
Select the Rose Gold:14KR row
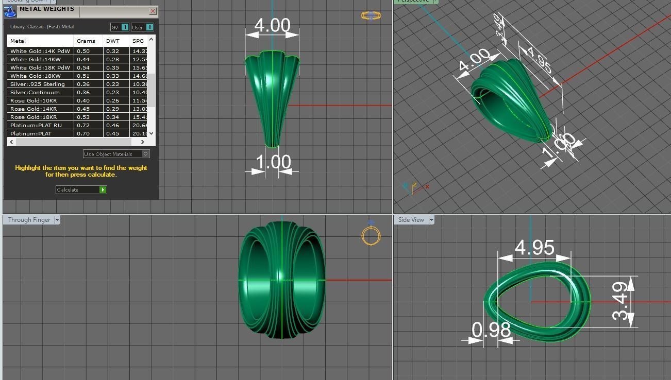pyautogui.click(x=77, y=109)
